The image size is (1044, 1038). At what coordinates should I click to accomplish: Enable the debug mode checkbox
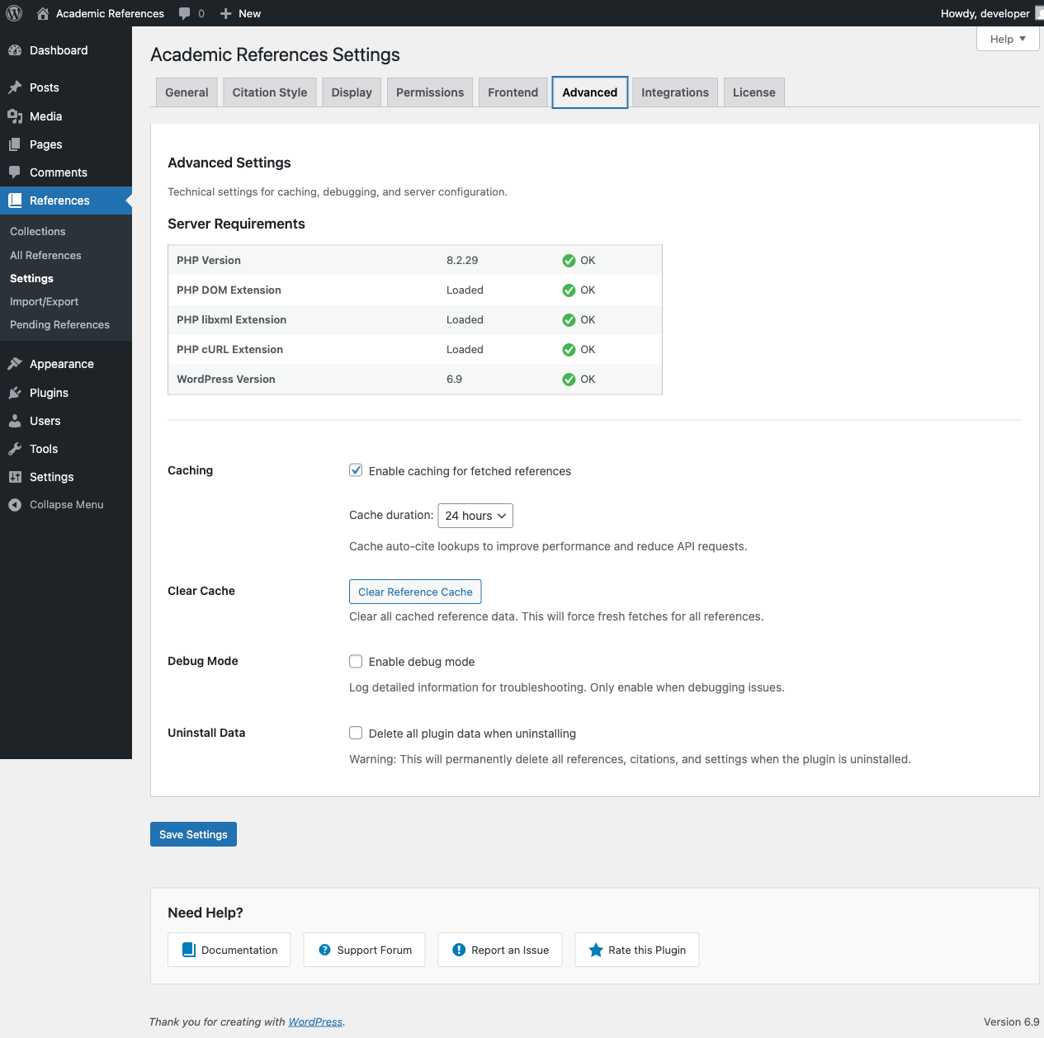[x=356, y=662]
